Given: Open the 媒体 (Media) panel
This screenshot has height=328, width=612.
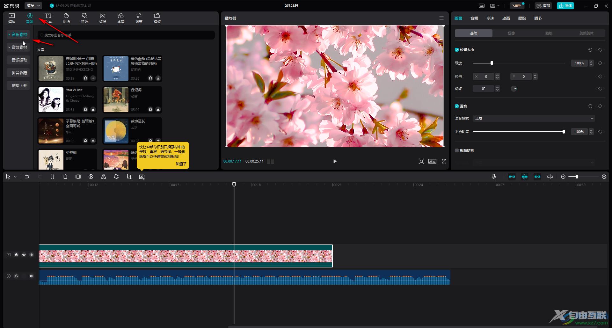Looking at the screenshot, I should pyautogui.click(x=12, y=18).
